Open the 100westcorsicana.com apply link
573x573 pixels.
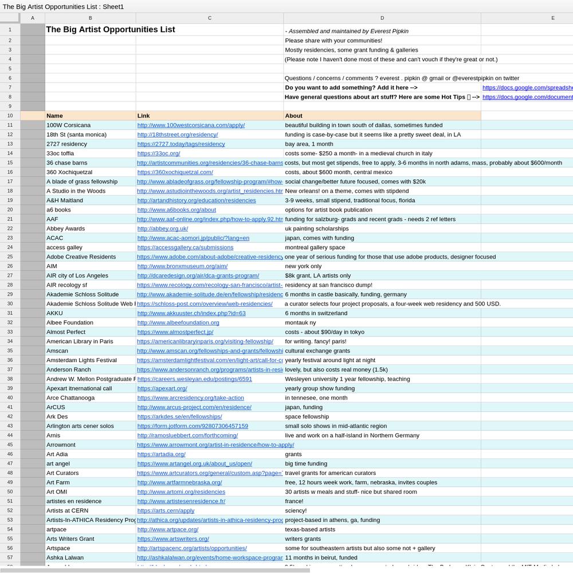point(191,125)
